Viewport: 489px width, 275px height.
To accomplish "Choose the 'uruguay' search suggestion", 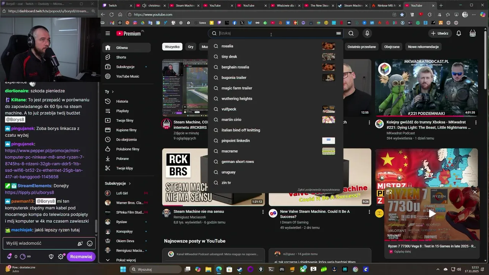I will 275,172.
